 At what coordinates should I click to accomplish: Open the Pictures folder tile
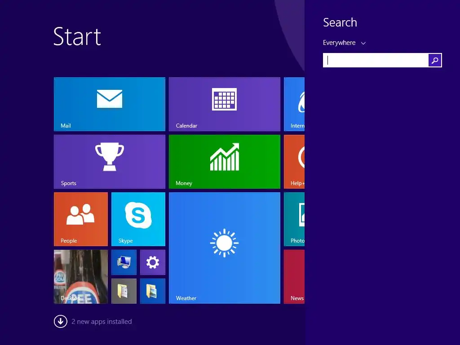pyautogui.click(x=153, y=291)
